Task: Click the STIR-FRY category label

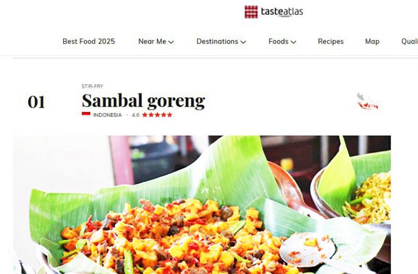Action: [93, 86]
